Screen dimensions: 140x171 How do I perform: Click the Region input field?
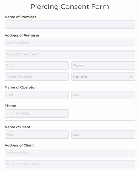103,65
